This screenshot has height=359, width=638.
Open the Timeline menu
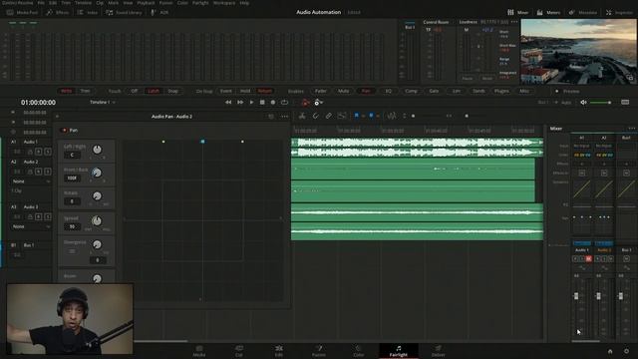tap(83, 3)
